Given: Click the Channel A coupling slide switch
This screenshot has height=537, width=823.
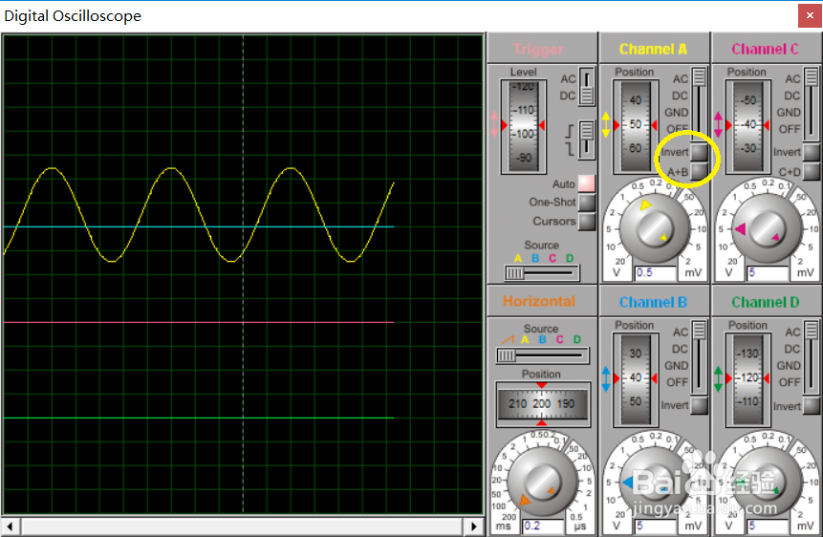Looking at the screenshot, I should coord(699,104).
